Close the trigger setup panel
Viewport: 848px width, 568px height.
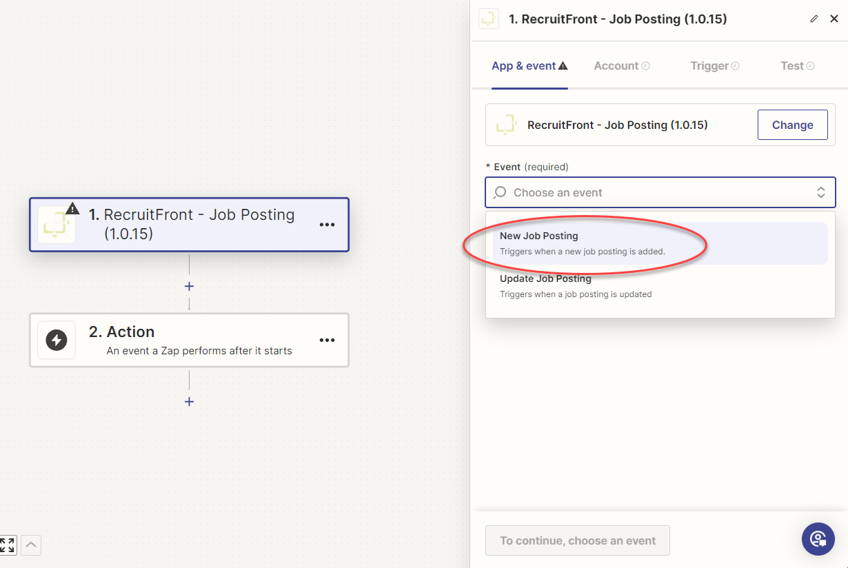834,19
